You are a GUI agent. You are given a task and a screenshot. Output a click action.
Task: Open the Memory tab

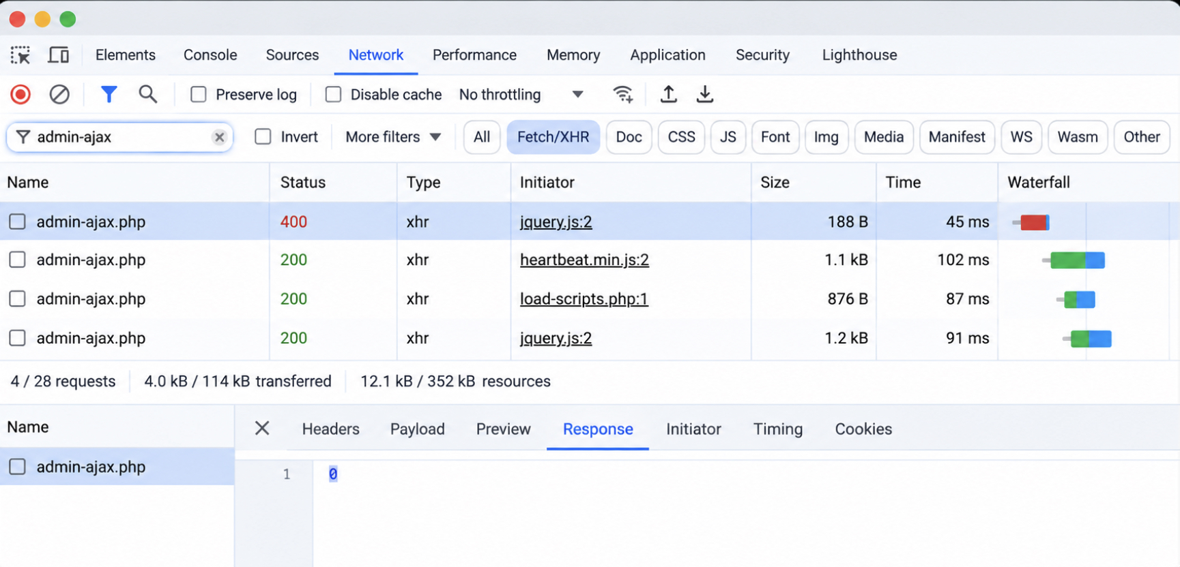573,55
